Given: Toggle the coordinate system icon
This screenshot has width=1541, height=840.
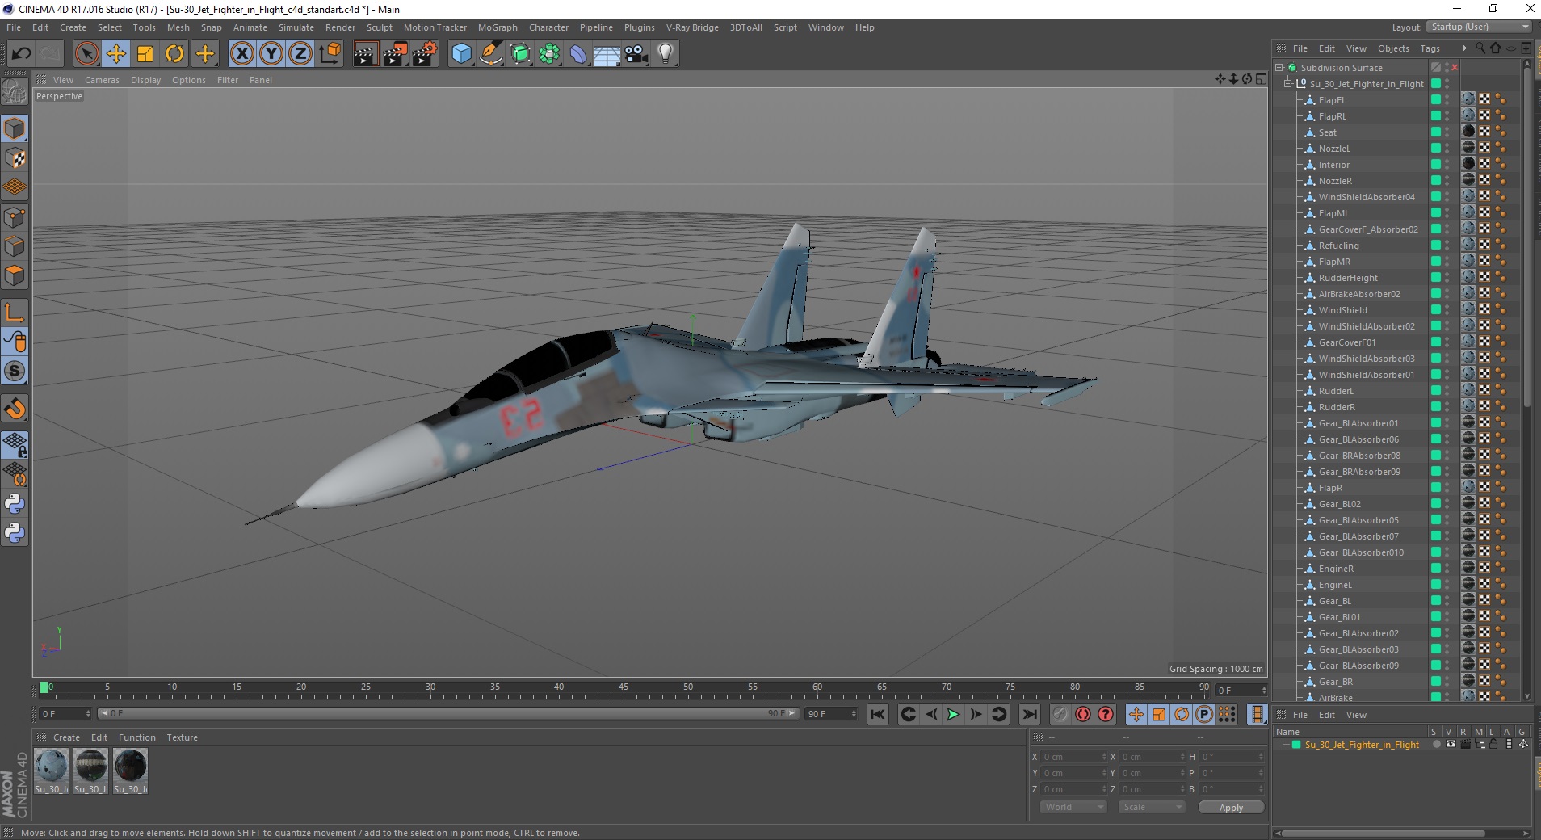Looking at the screenshot, I should 330,54.
